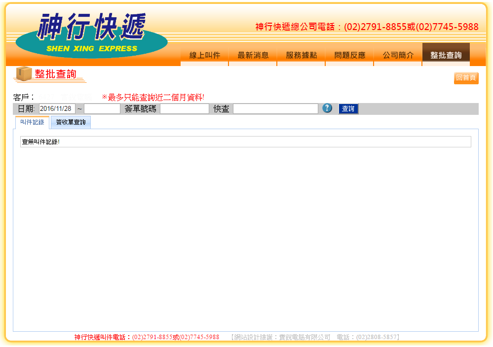Image resolution: width=493 pixels, height=347 pixels.
Task: Click the header company phone number text
Action: tap(367, 27)
